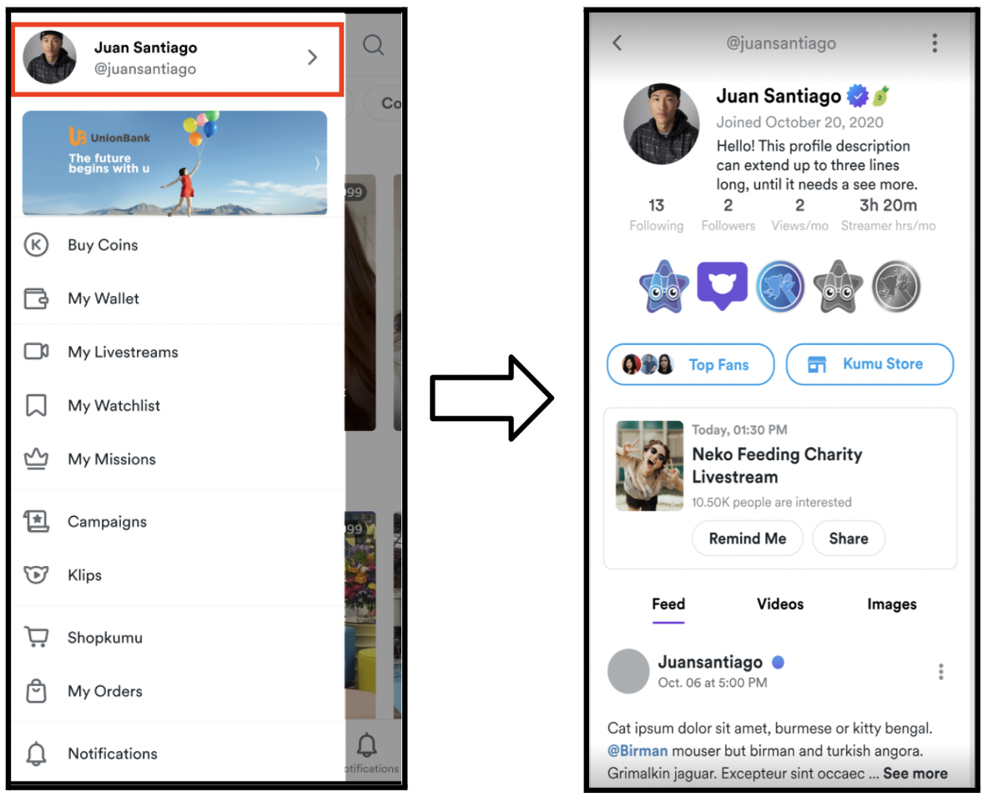
Task: Switch to the Images tab
Action: pyautogui.click(x=891, y=604)
